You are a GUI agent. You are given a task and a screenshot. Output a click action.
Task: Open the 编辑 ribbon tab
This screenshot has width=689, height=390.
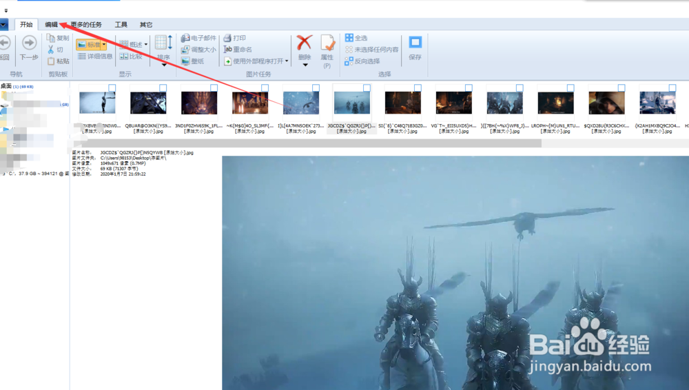point(52,25)
